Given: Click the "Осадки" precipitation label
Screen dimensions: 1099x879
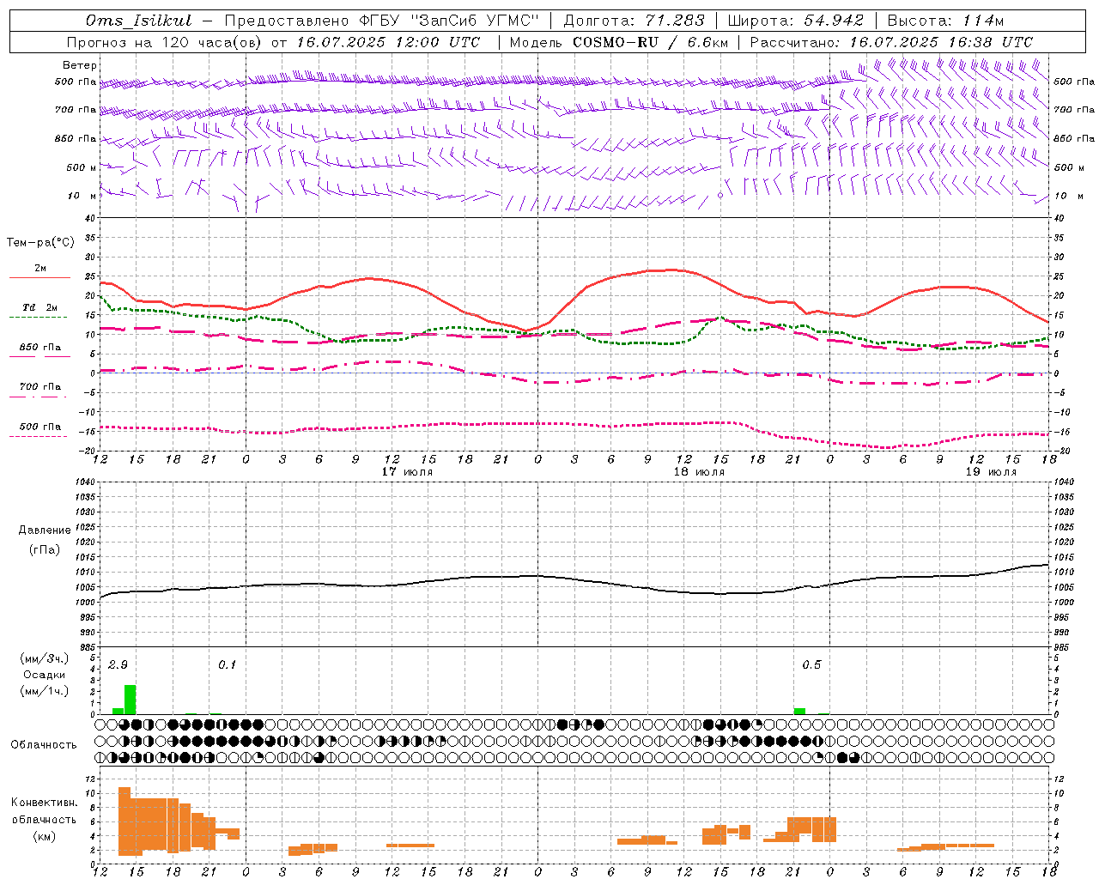Looking at the screenshot, I should pyautogui.click(x=44, y=675).
